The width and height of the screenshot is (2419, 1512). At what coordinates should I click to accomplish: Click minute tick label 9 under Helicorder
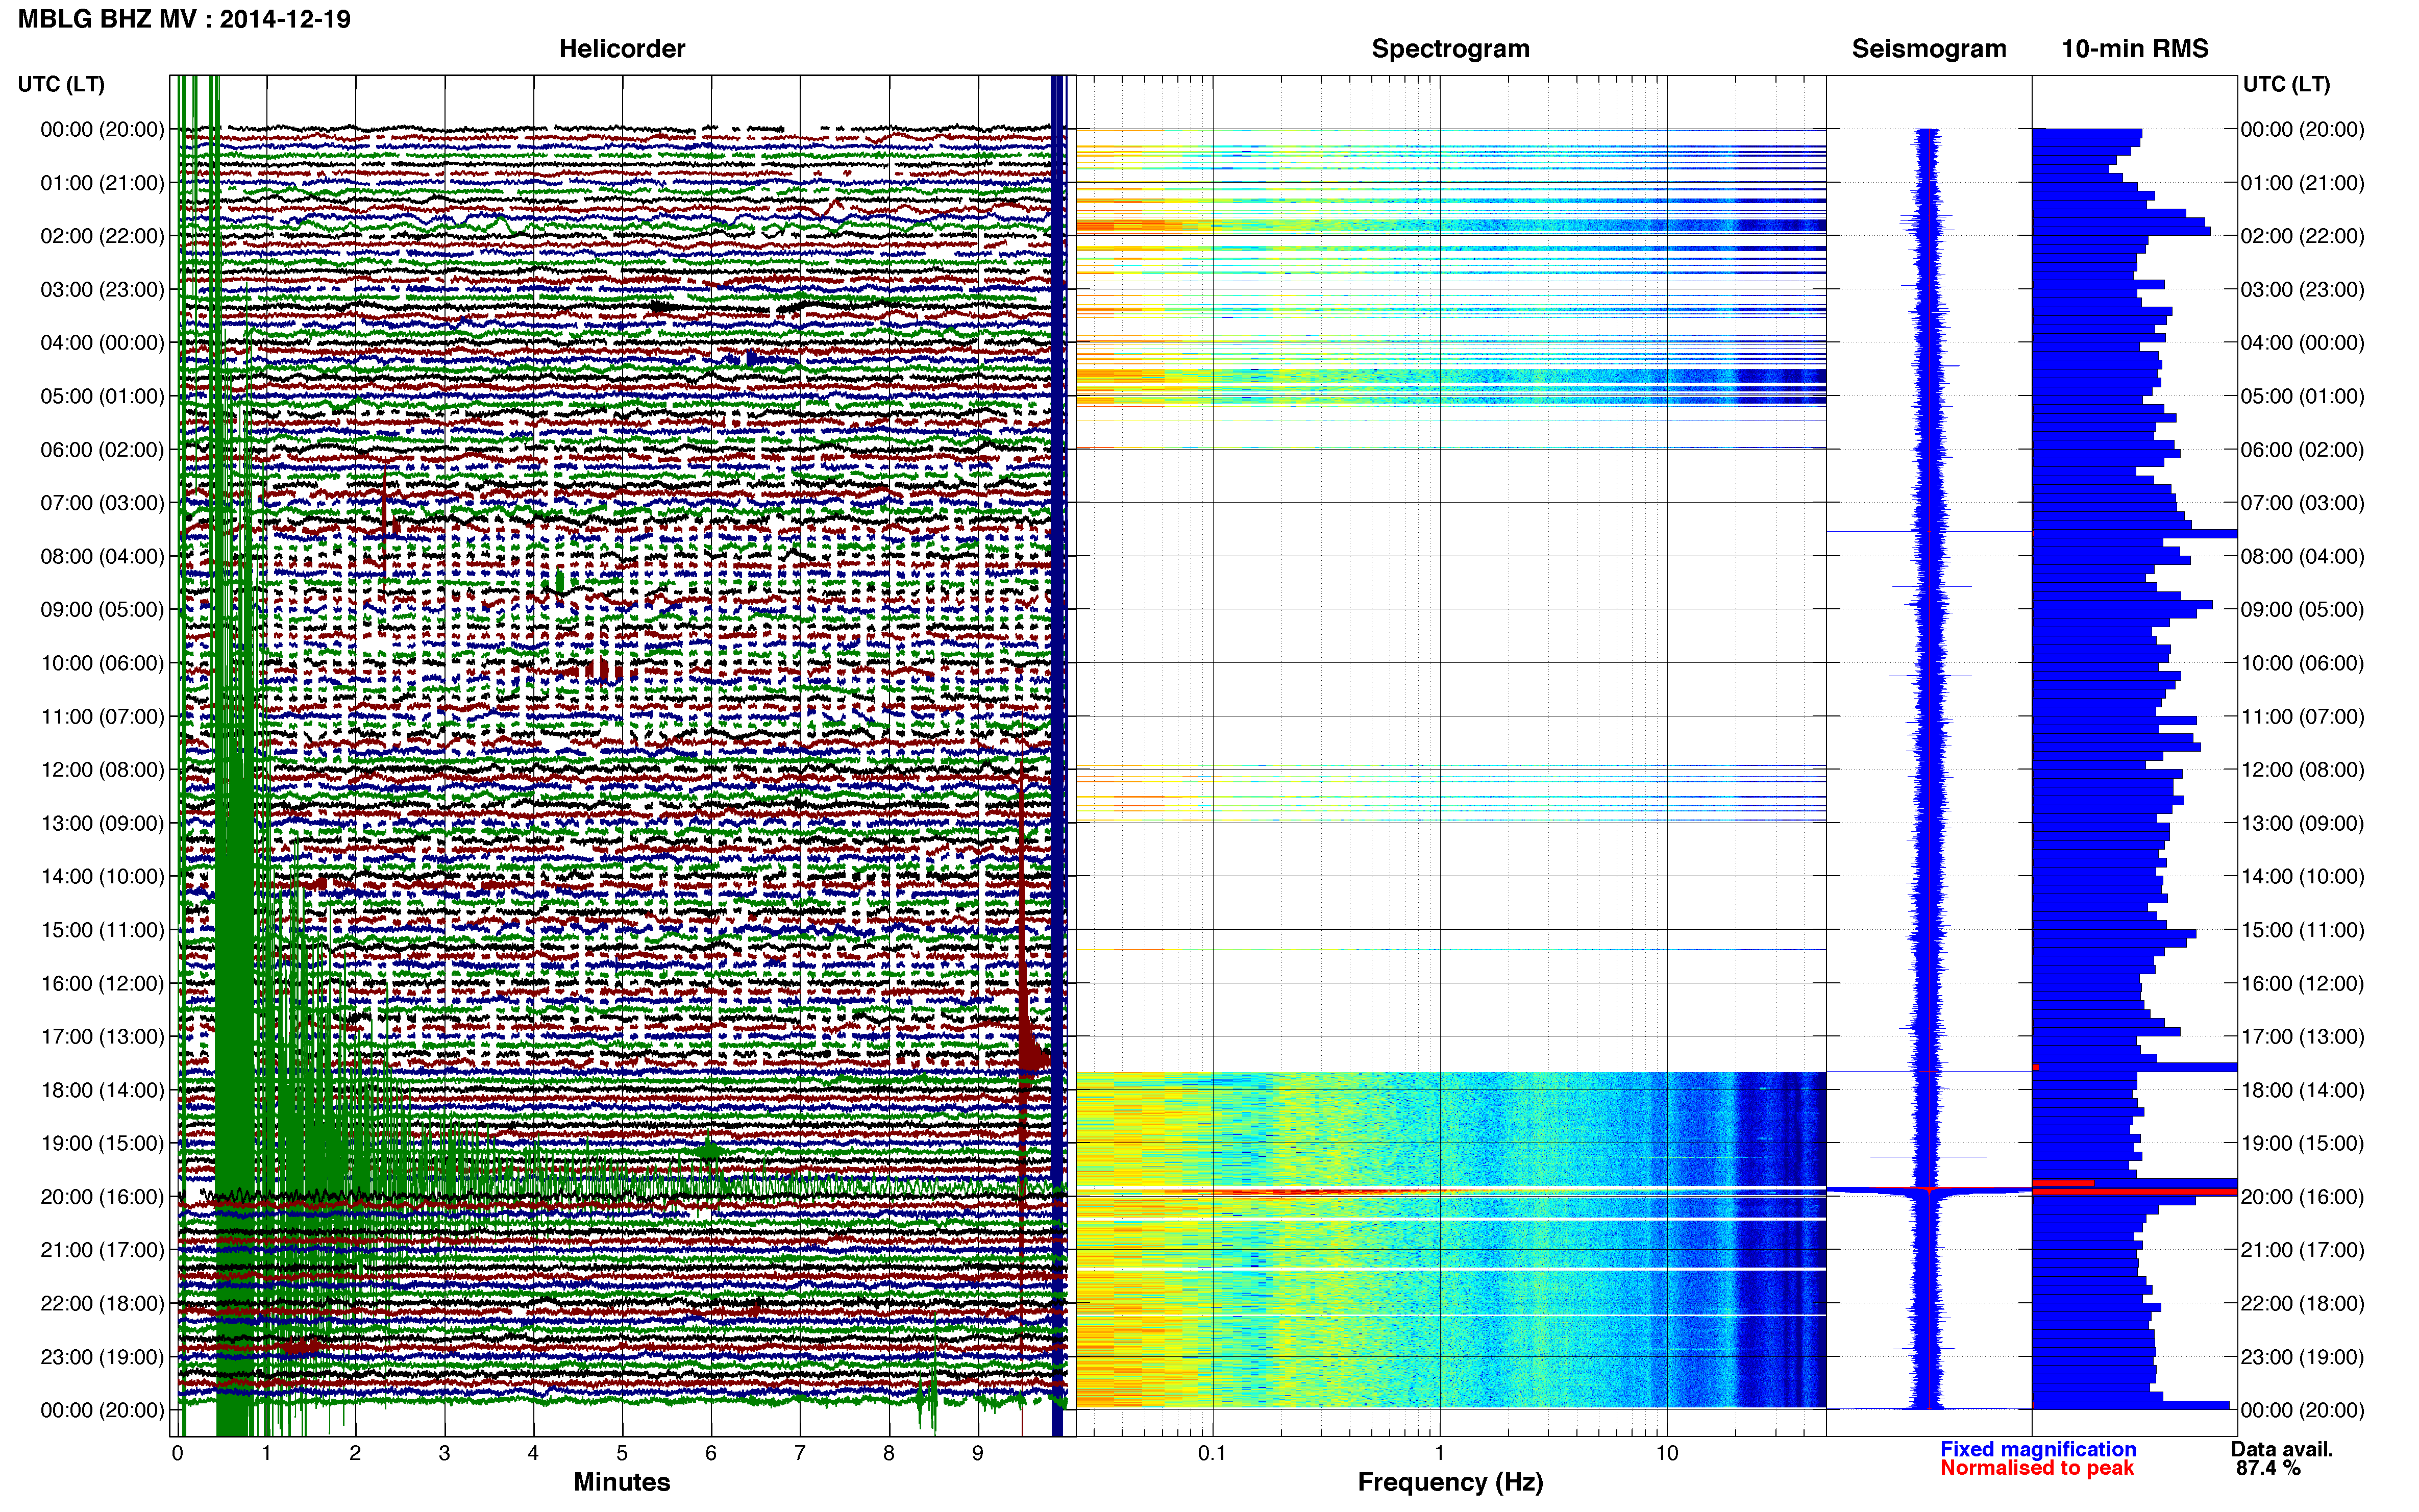click(978, 1453)
